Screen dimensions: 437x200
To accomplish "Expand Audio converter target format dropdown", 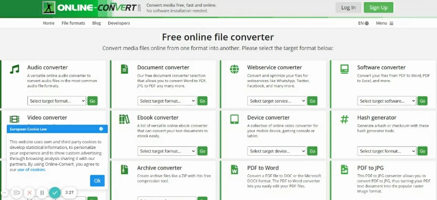I will (x=57, y=101).
